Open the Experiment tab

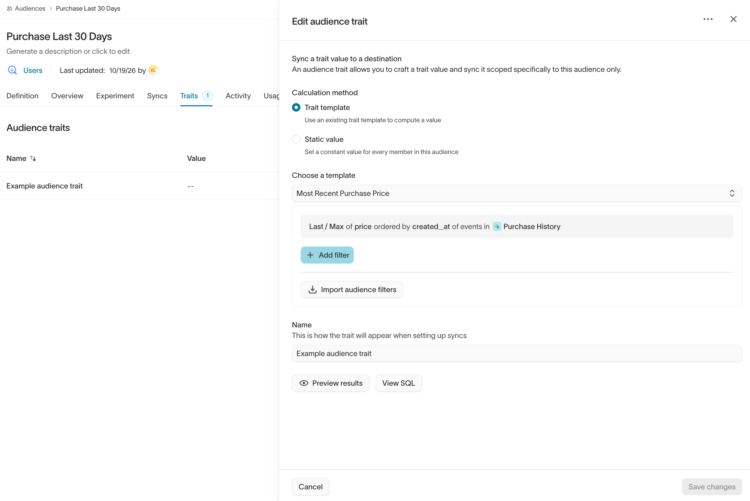click(x=115, y=96)
